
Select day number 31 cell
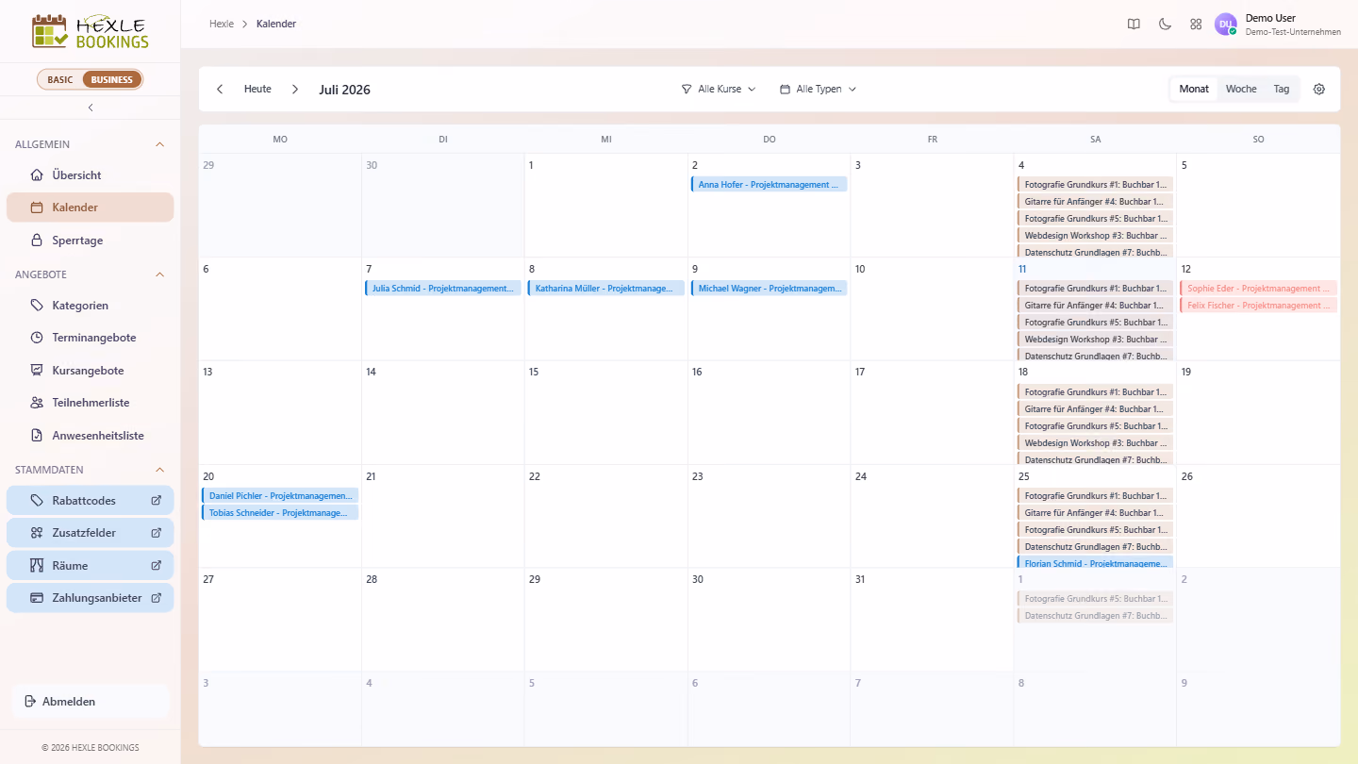tap(932, 620)
